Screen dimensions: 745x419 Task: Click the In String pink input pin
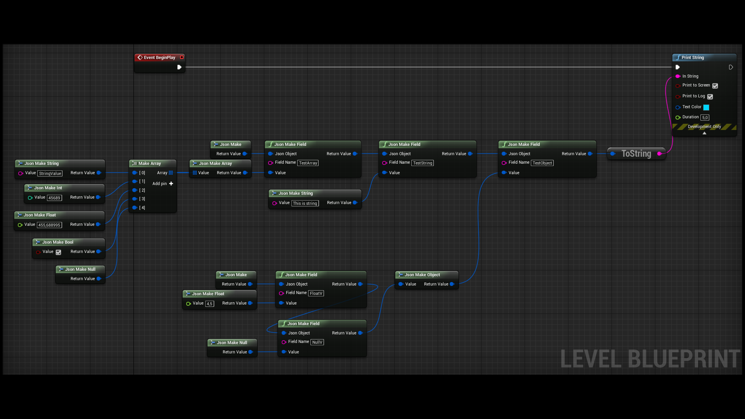677,76
